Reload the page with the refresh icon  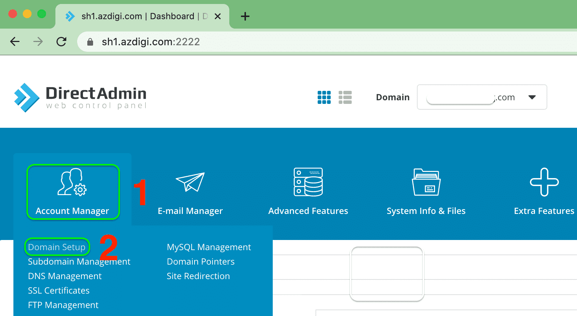[x=62, y=42]
